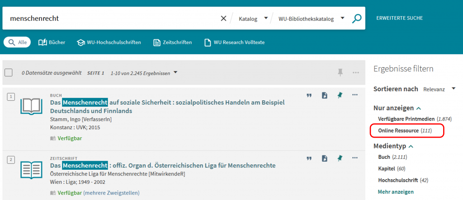
Task: Open the Katalog scope dropdown
Action: pyautogui.click(x=253, y=19)
